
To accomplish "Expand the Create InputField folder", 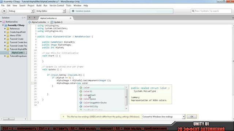I will (5, 32).
